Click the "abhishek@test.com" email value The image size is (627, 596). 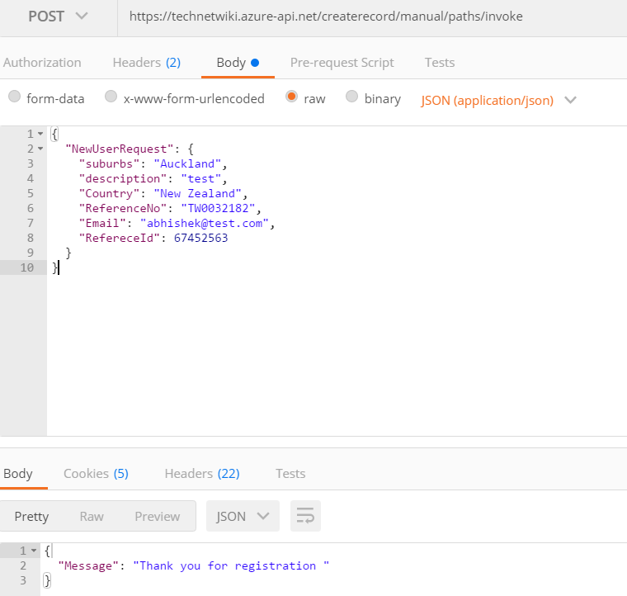coord(205,223)
